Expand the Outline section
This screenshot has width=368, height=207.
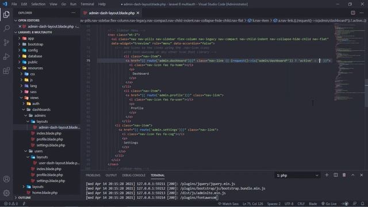(47, 198)
